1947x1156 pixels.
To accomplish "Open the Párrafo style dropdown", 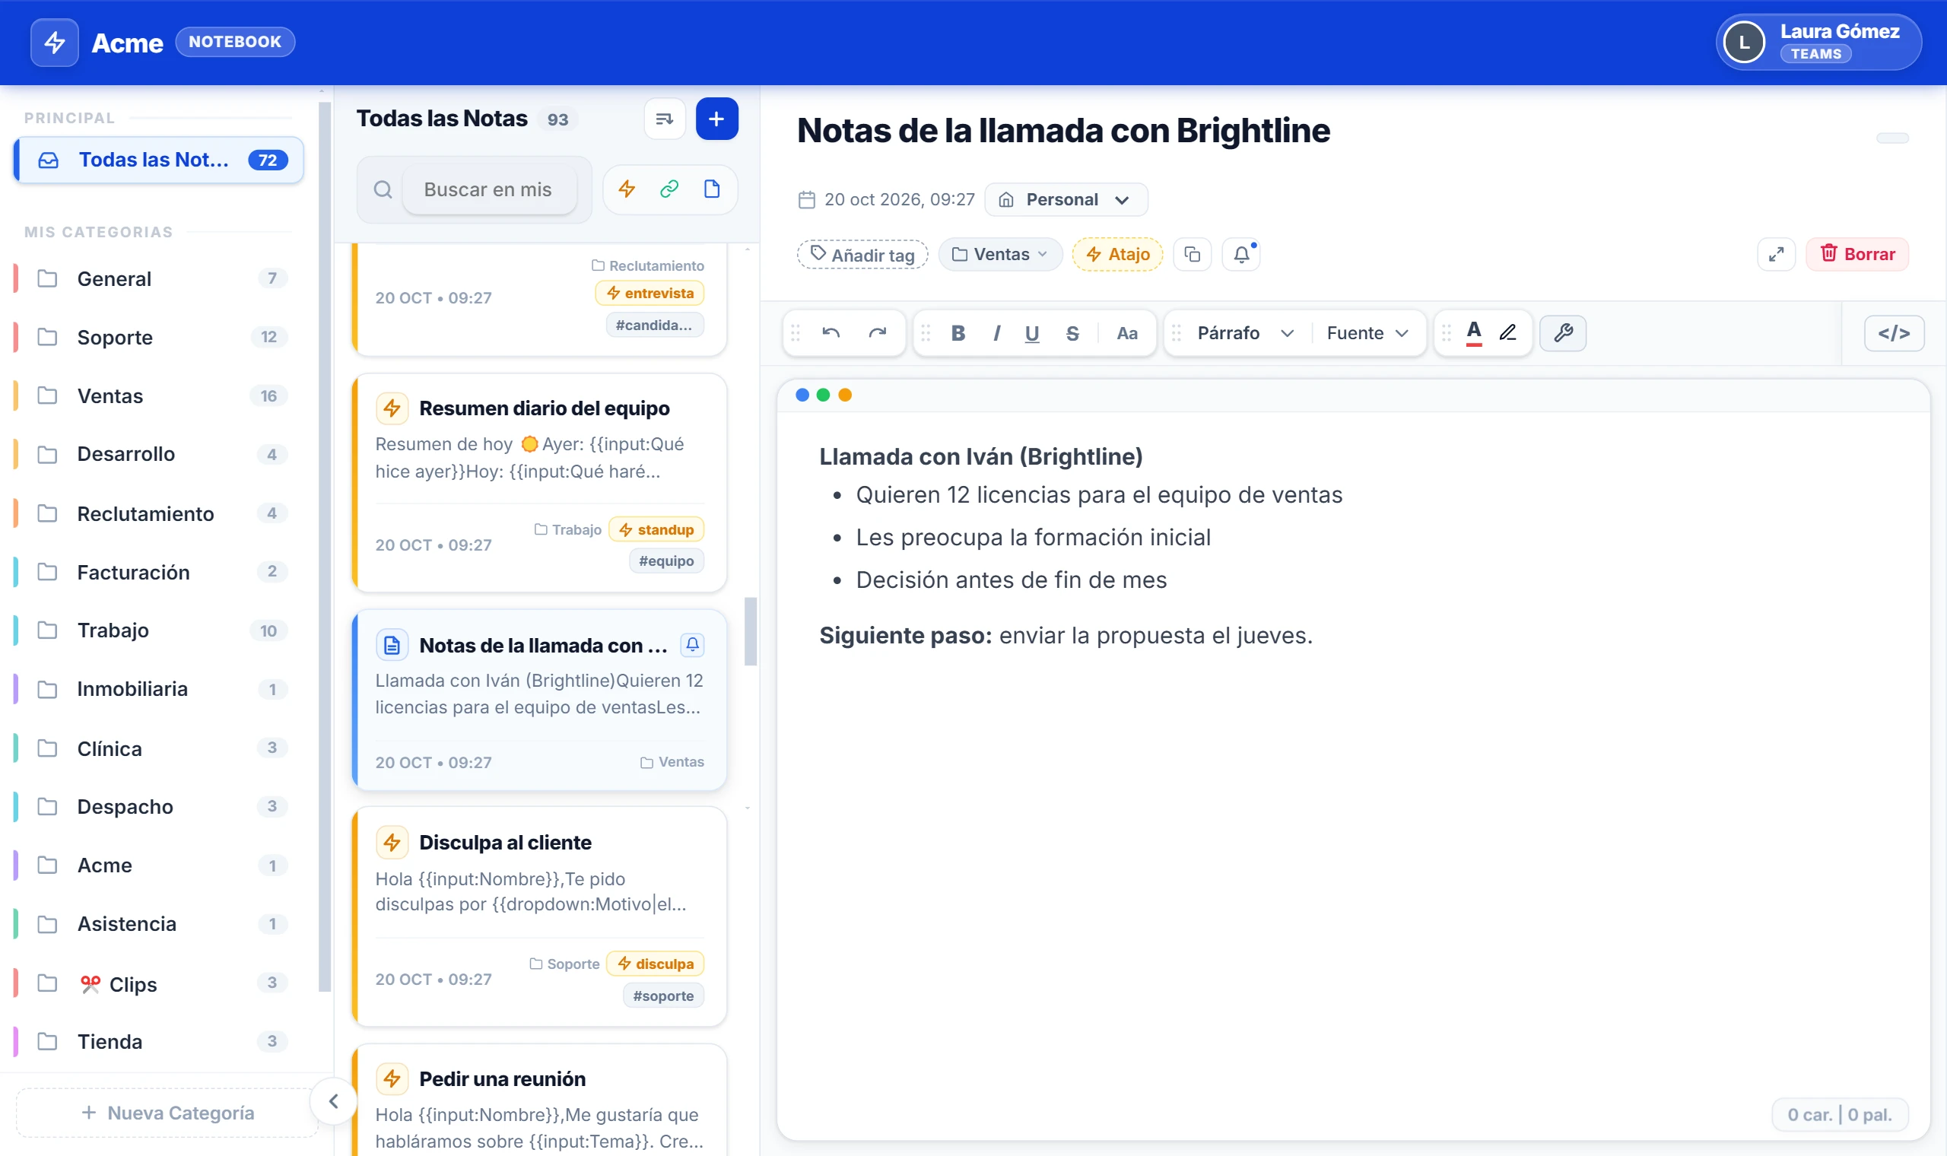I will click(x=1245, y=333).
